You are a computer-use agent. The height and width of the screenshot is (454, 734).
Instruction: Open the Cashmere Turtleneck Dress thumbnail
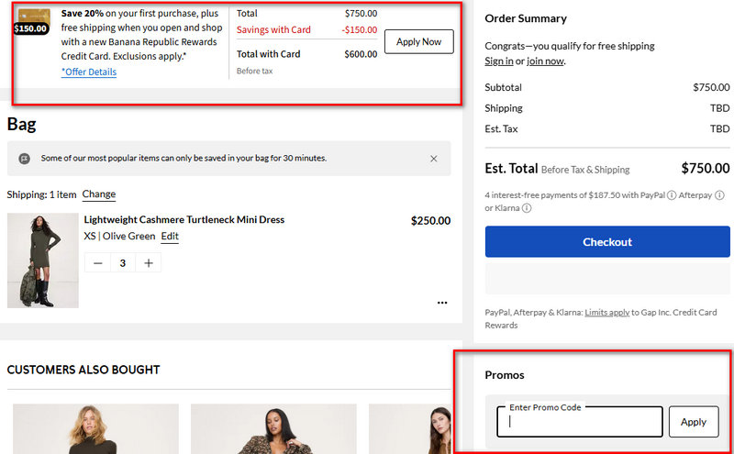tap(43, 260)
